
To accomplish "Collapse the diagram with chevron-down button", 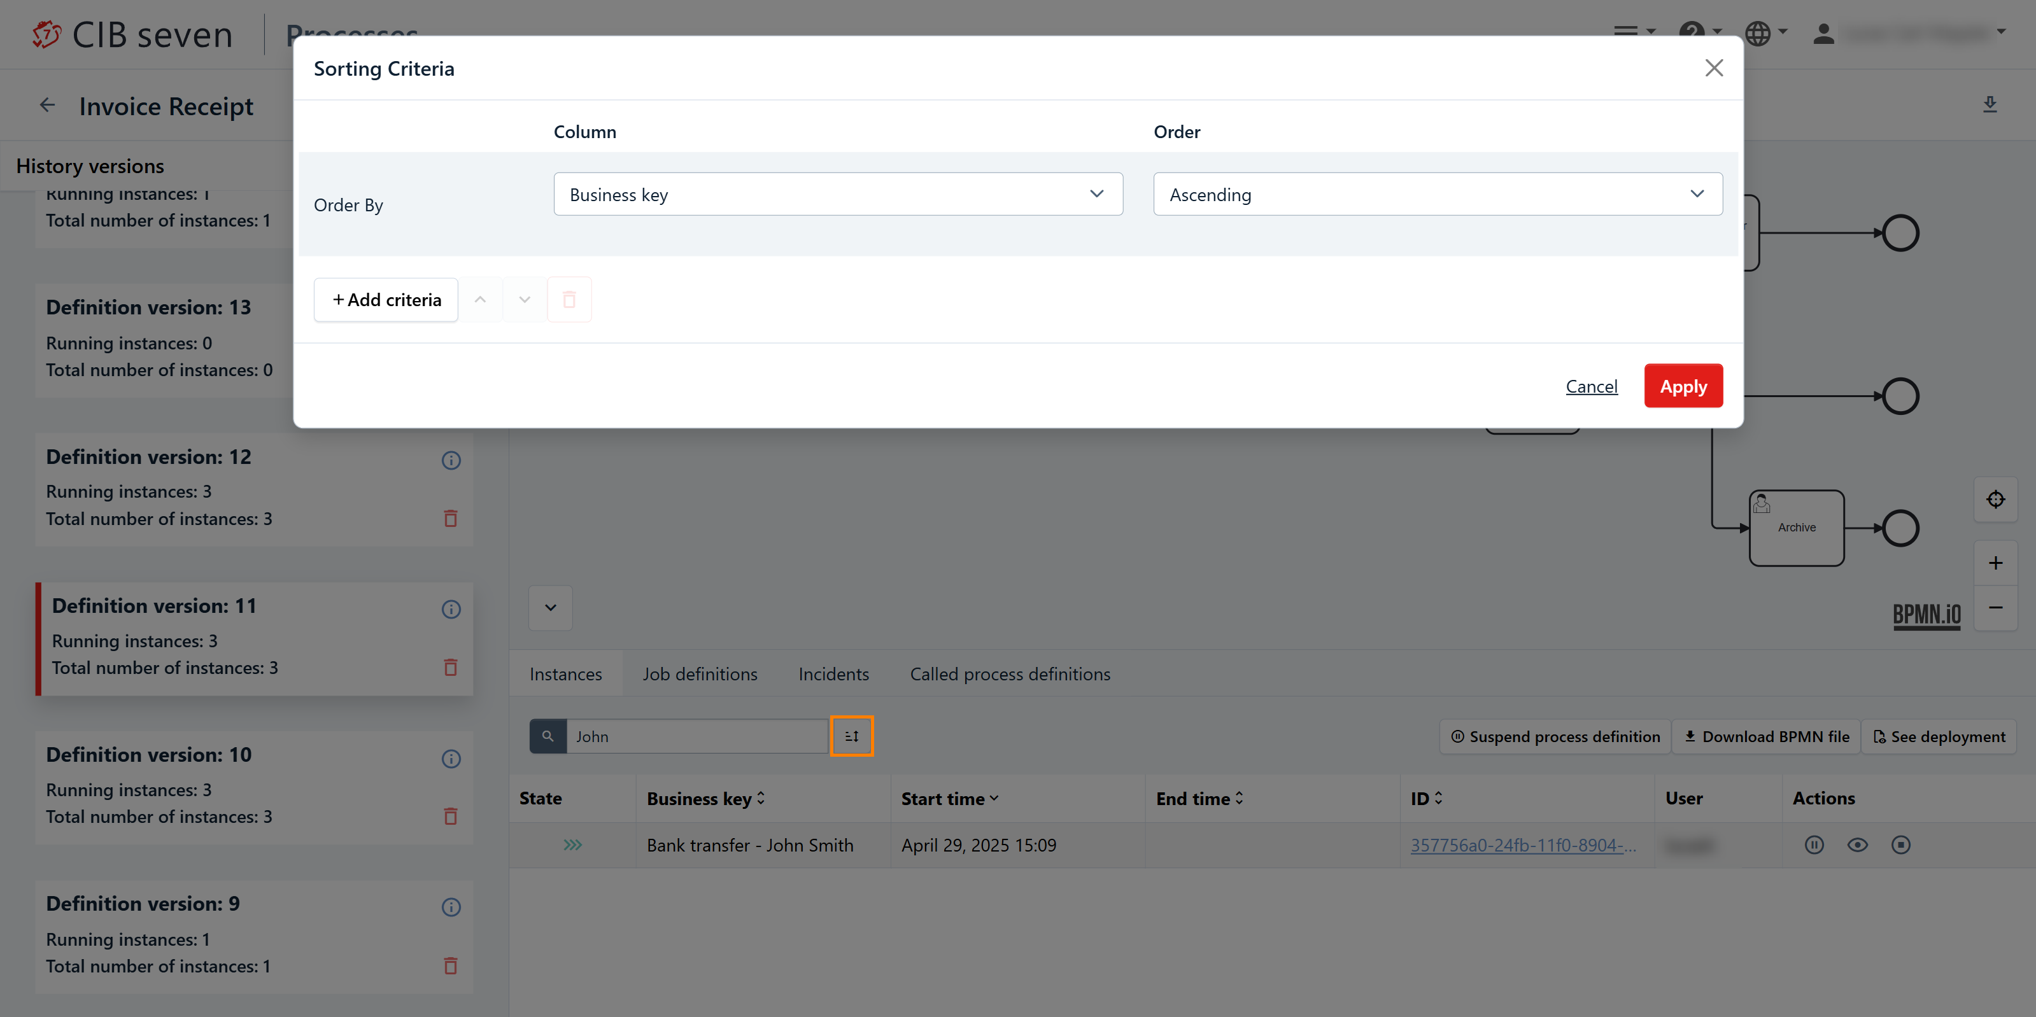I will pos(550,608).
